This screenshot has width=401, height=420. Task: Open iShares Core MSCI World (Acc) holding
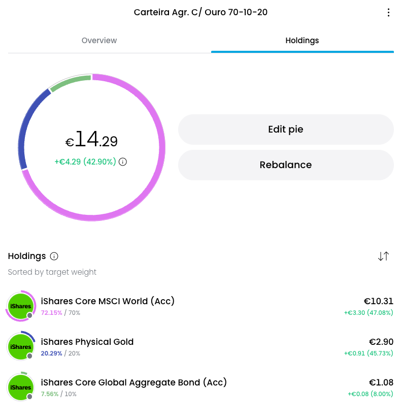pyautogui.click(x=201, y=306)
